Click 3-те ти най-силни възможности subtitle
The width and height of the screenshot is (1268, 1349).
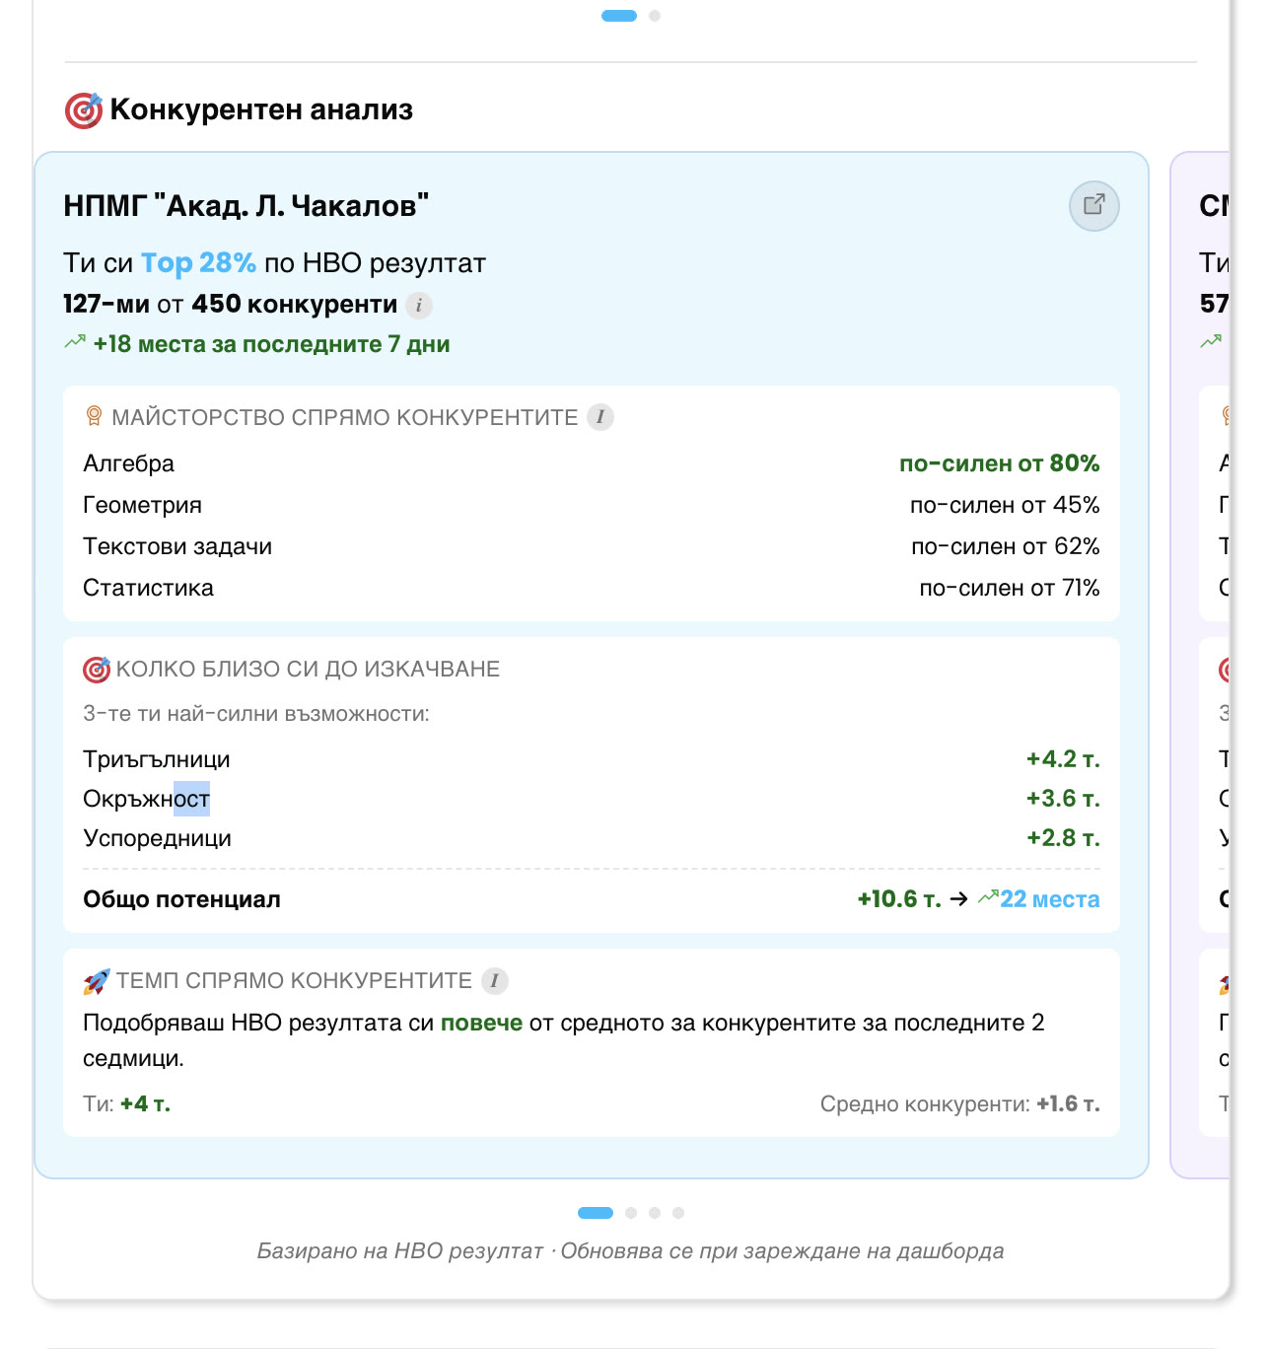click(x=256, y=714)
